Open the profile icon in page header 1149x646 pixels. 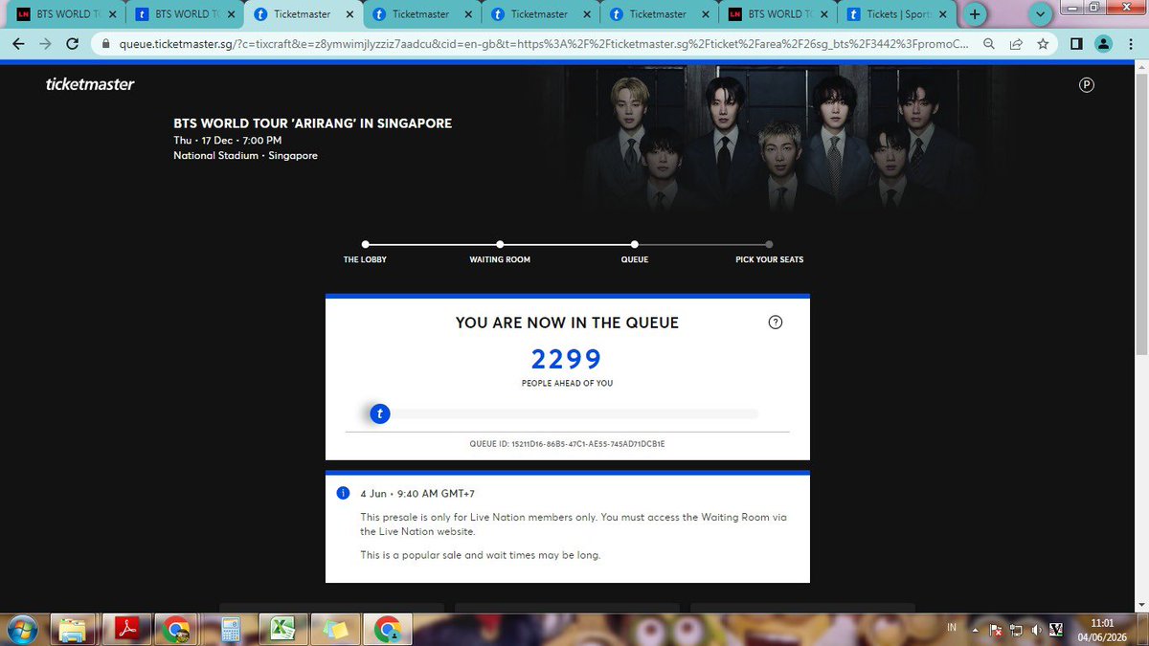click(1087, 84)
